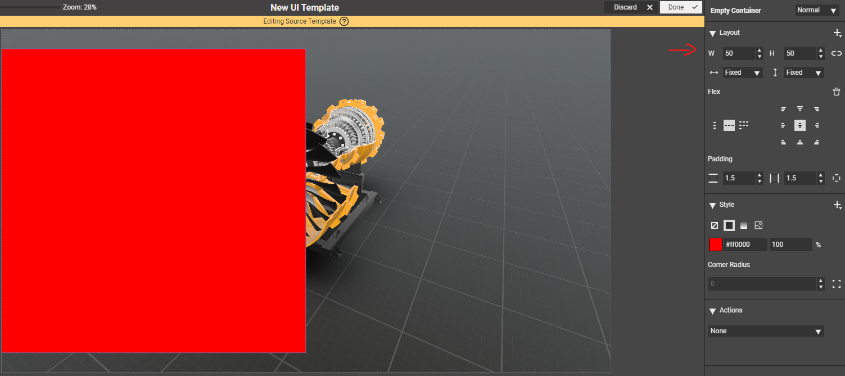Toggle individual corner radius icon
845x376 pixels.
pos(837,283)
